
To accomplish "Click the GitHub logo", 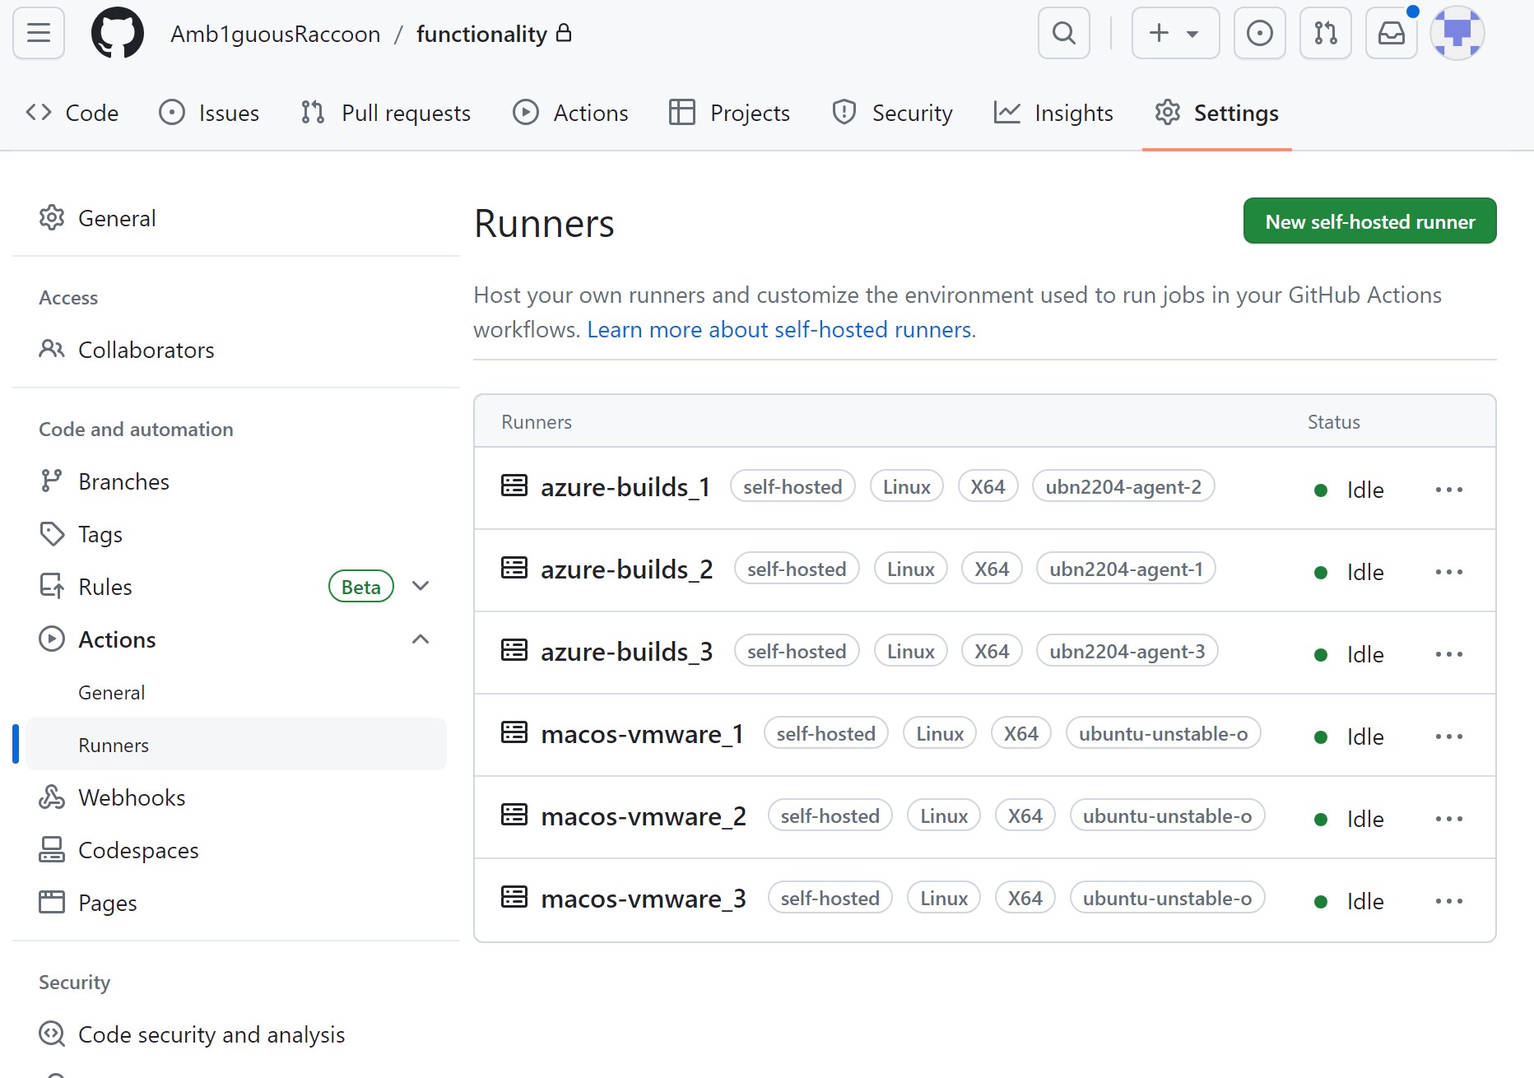I will pyautogui.click(x=118, y=33).
